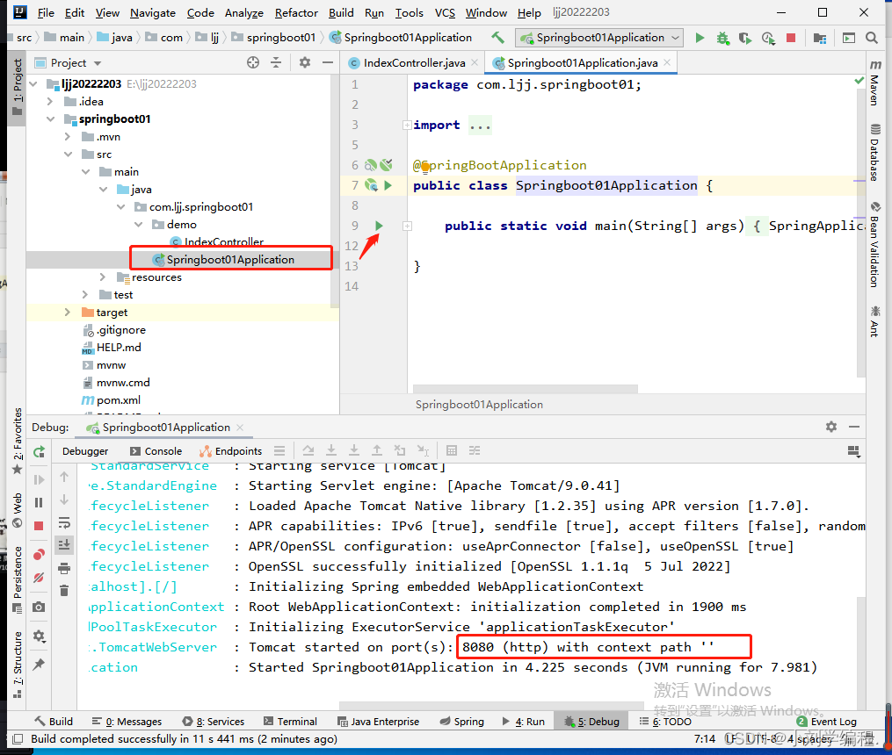Close the Springboot01Application.java editor tab
Viewport: 892px width, 755px height.
[x=667, y=62]
